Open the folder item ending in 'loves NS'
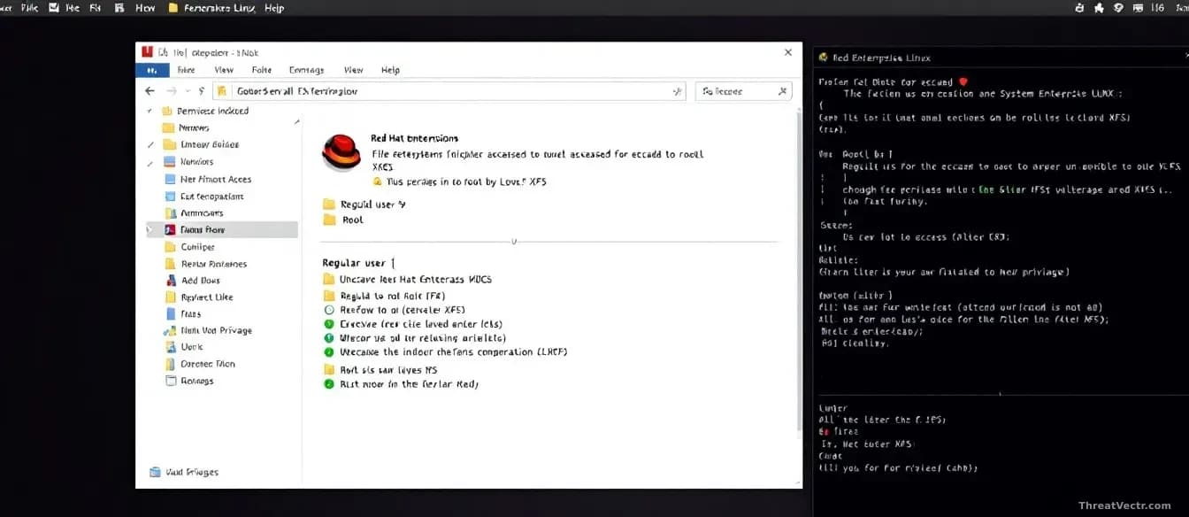Image resolution: width=1189 pixels, height=517 pixels. click(x=381, y=370)
